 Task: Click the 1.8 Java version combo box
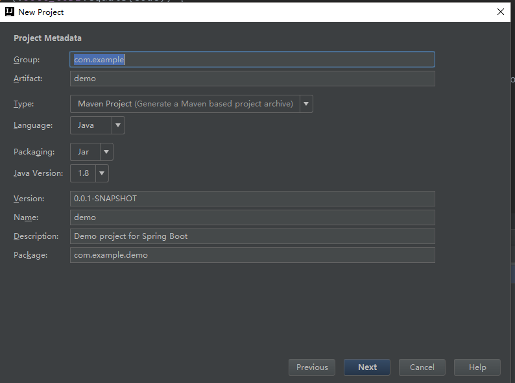[x=82, y=173]
